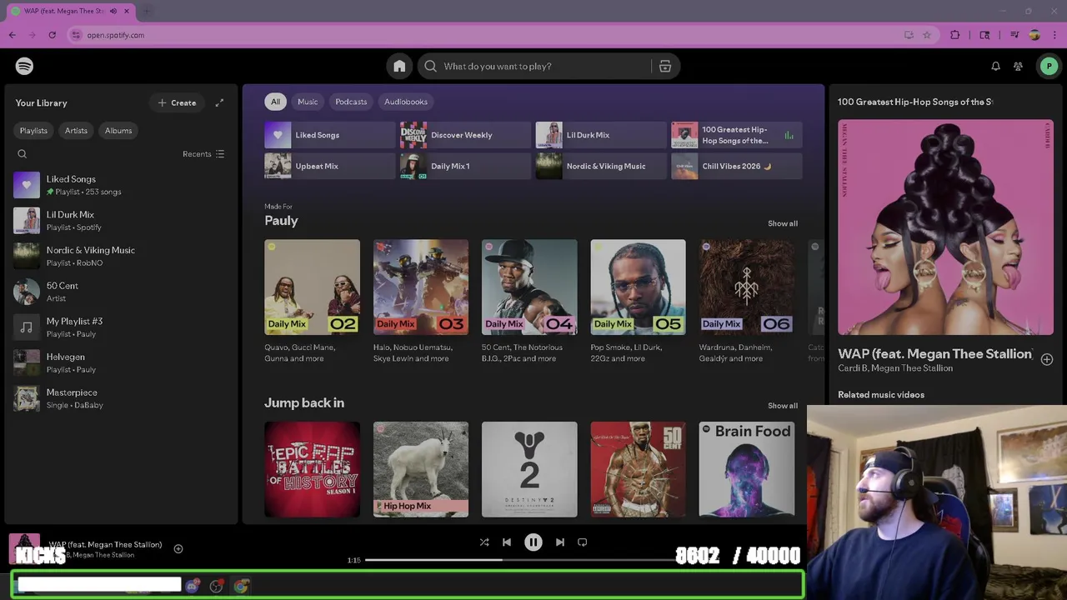This screenshot has height=600, width=1067.
Task: Open 50 Cent artist in library
Action: (x=120, y=292)
